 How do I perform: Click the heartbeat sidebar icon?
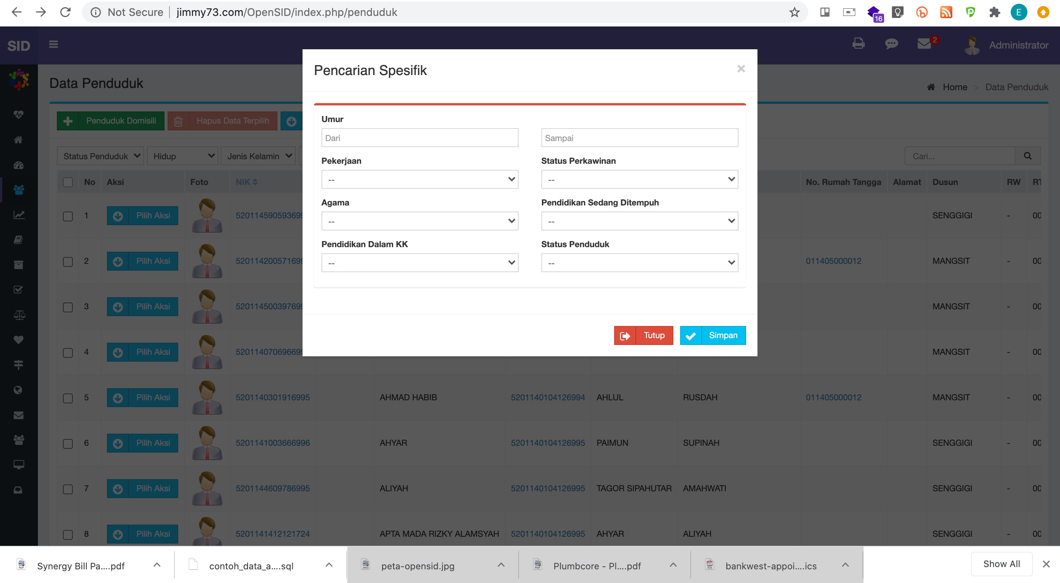pyautogui.click(x=19, y=115)
